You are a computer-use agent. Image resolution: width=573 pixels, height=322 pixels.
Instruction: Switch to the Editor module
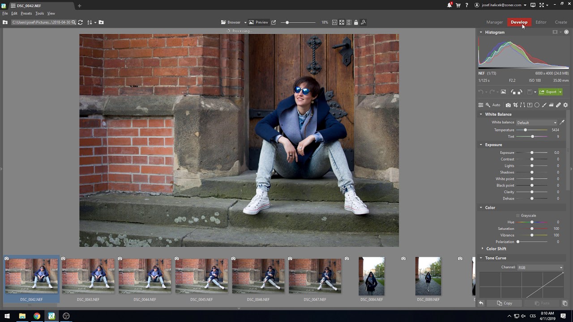pos(541,22)
